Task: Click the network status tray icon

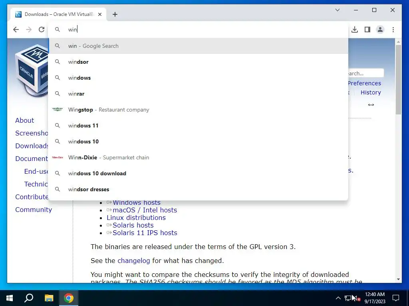Action: (x=348, y=298)
